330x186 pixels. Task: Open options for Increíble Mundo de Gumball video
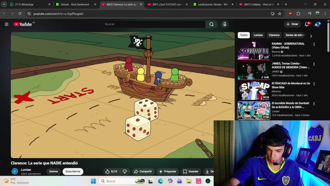pyautogui.click(x=314, y=104)
